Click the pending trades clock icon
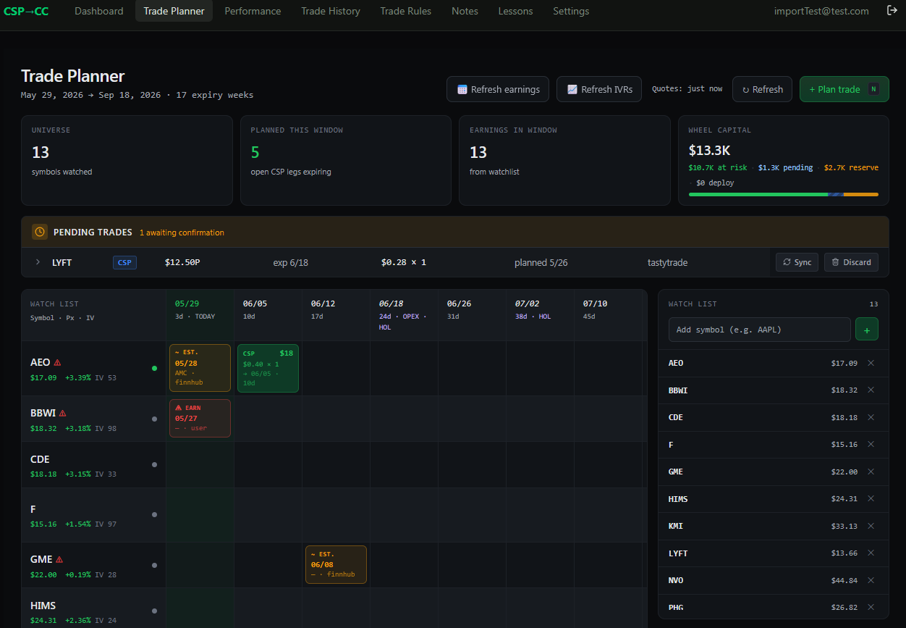This screenshot has height=628, width=906. pos(40,233)
